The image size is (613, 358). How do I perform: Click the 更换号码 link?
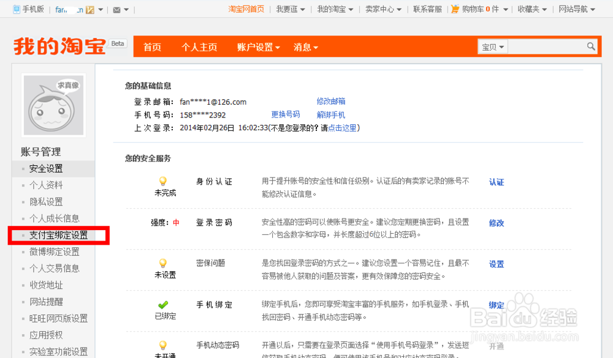(x=286, y=114)
